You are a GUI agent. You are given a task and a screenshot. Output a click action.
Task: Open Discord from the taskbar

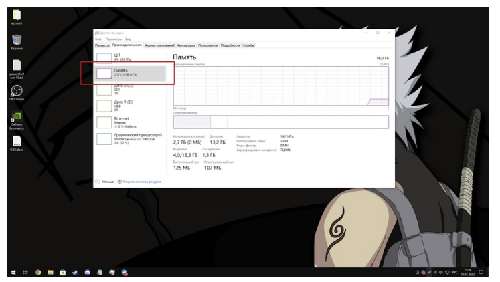pyautogui.click(x=88, y=273)
